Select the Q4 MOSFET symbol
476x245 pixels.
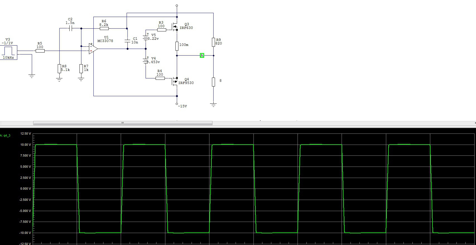point(175,81)
